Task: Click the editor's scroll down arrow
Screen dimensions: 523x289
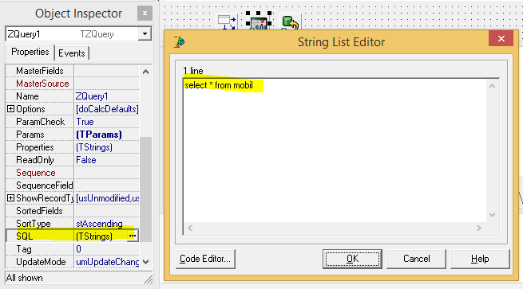Action: point(493,215)
